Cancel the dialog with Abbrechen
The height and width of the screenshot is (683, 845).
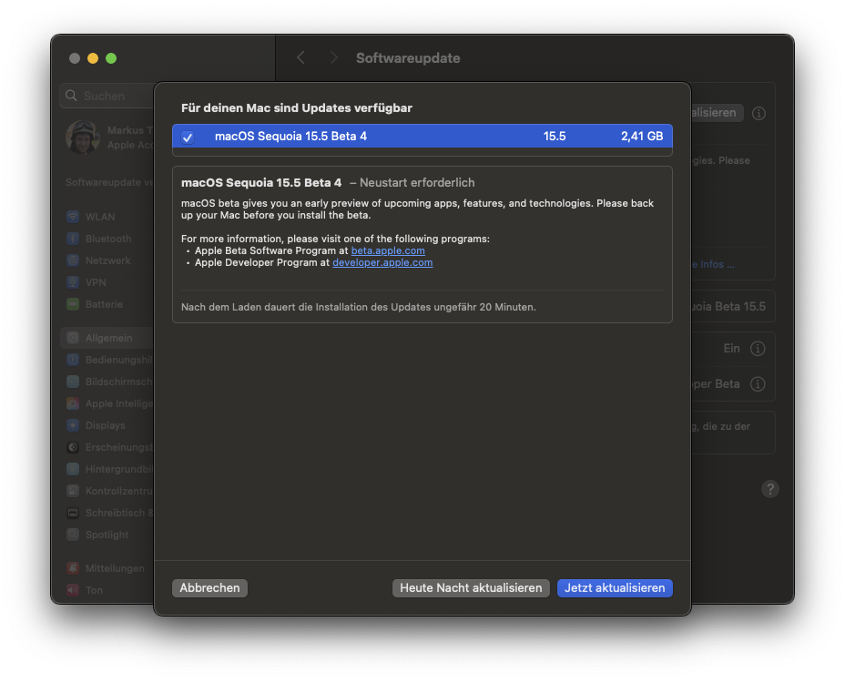point(209,587)
